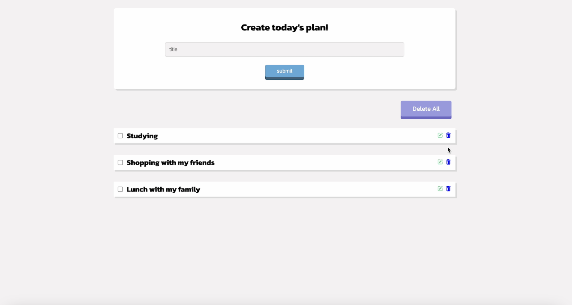Screen dimensions: 572x305
Task: Delete the Studying task with trash icon
Action: tap(448, 135)
